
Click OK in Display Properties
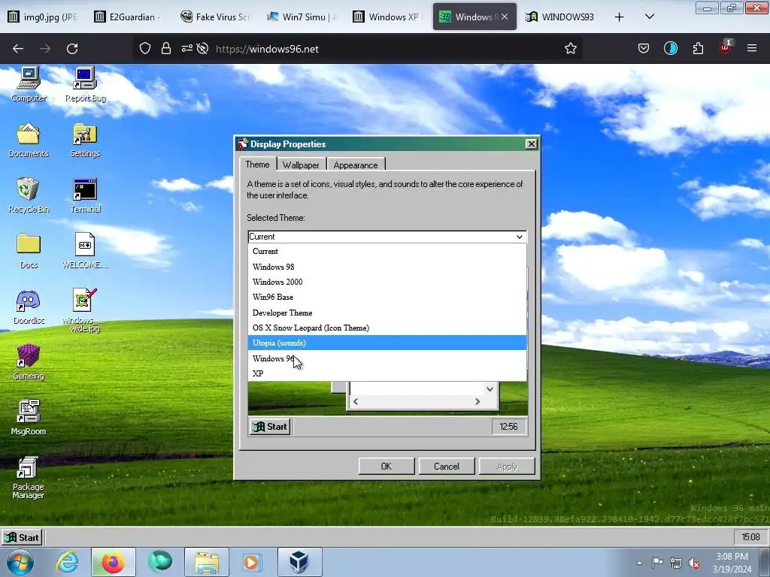click(x=387, y=466)
